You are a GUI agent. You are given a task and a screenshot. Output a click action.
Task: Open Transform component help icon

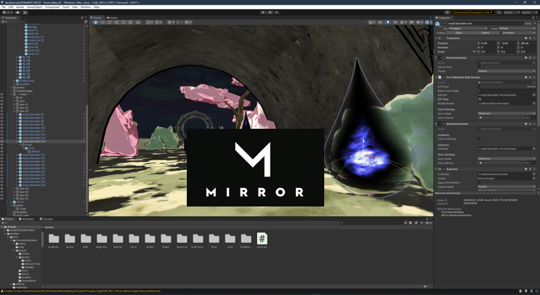[526, 38]
